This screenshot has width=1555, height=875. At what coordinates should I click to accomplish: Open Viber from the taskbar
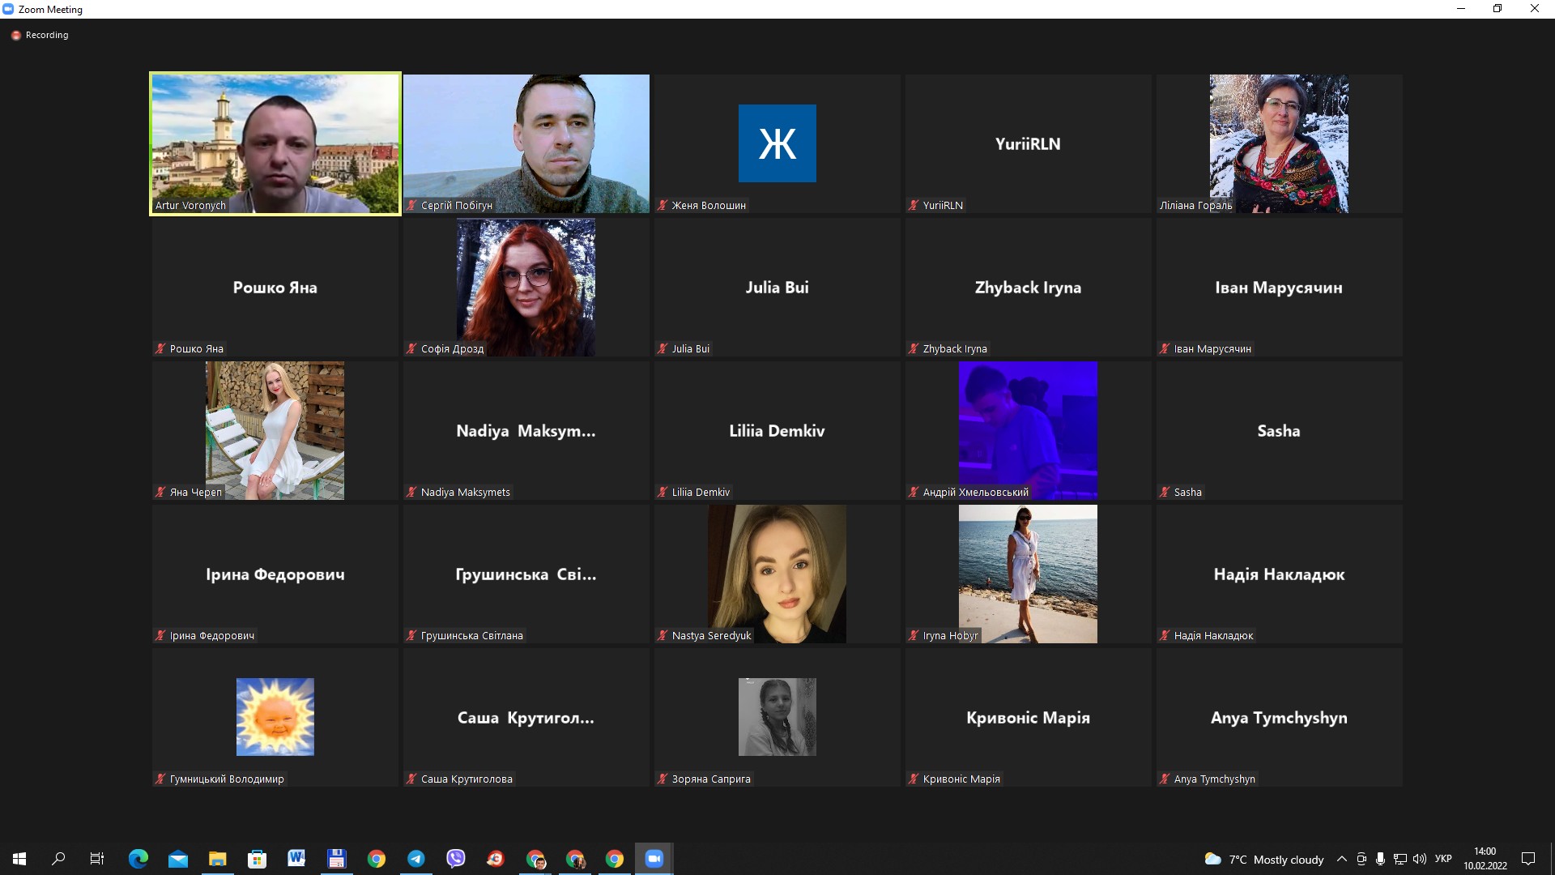[x=456, y=859]
